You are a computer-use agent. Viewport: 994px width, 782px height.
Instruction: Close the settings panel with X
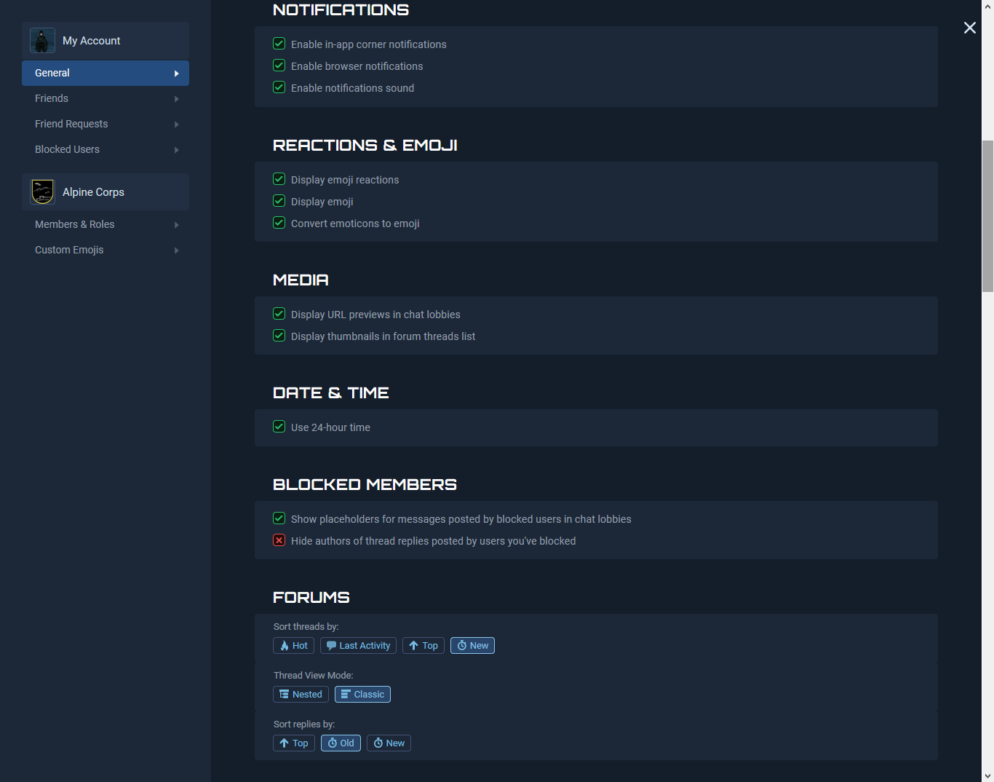tap(969, 28)
